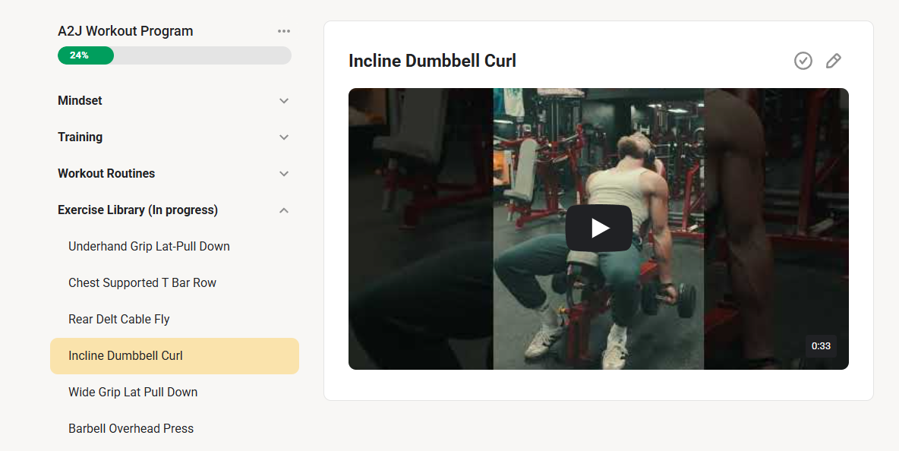899x451 pixels.
Task: Click the pencil edit icon
Action: tap(834, 61)
